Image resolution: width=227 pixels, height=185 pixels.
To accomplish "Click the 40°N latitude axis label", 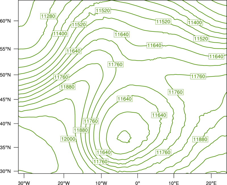I will pos(5,124).
